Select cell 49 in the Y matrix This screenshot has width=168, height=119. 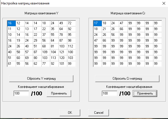pos(63,23)
